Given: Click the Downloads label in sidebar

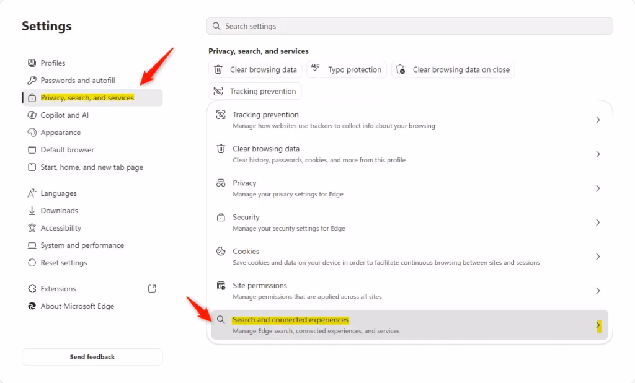Looking at the screenshot, I should coord(59,211).
